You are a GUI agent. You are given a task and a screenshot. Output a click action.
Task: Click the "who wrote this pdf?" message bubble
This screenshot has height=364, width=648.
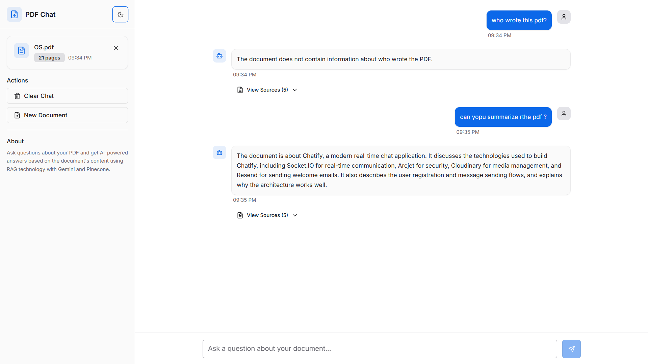point(519,20)
